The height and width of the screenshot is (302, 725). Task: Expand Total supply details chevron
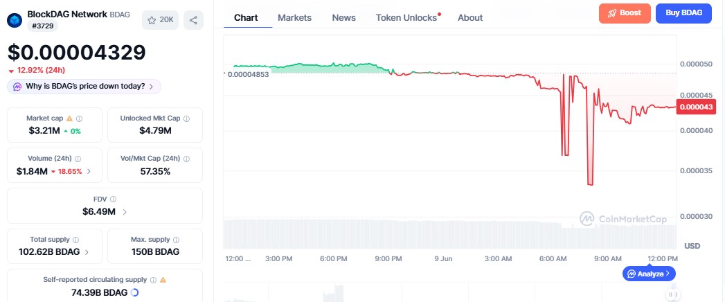(87, 252)
